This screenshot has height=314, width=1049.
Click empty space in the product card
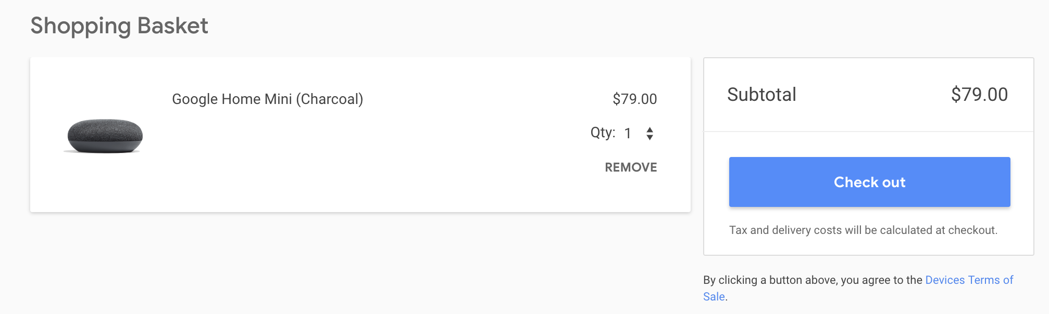pos(365,166)
